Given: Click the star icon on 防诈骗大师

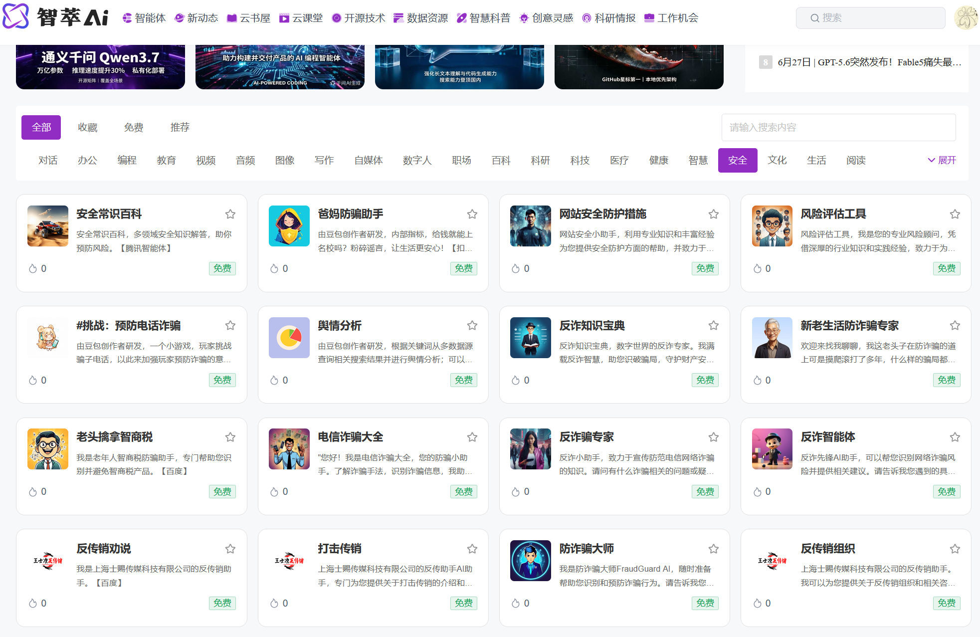Looking at the screenshot, I should 713,549.
